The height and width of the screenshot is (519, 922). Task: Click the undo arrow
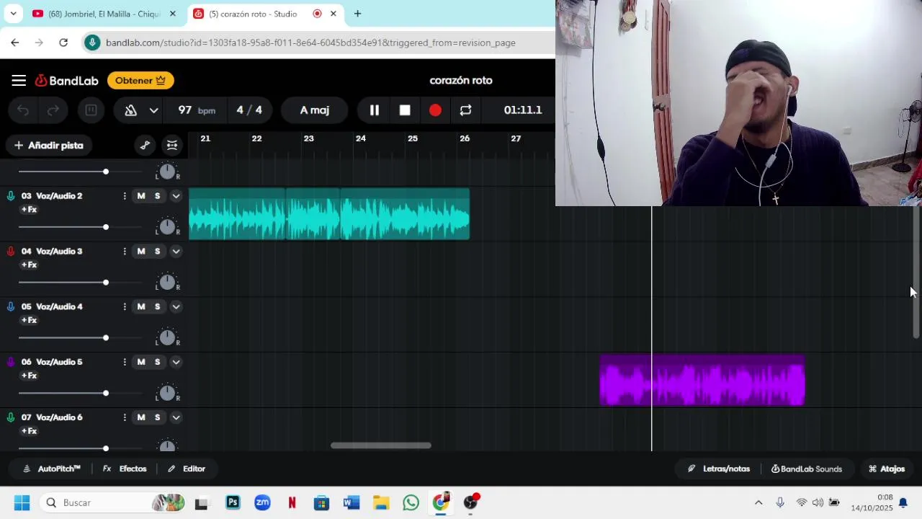click(23, 110)
